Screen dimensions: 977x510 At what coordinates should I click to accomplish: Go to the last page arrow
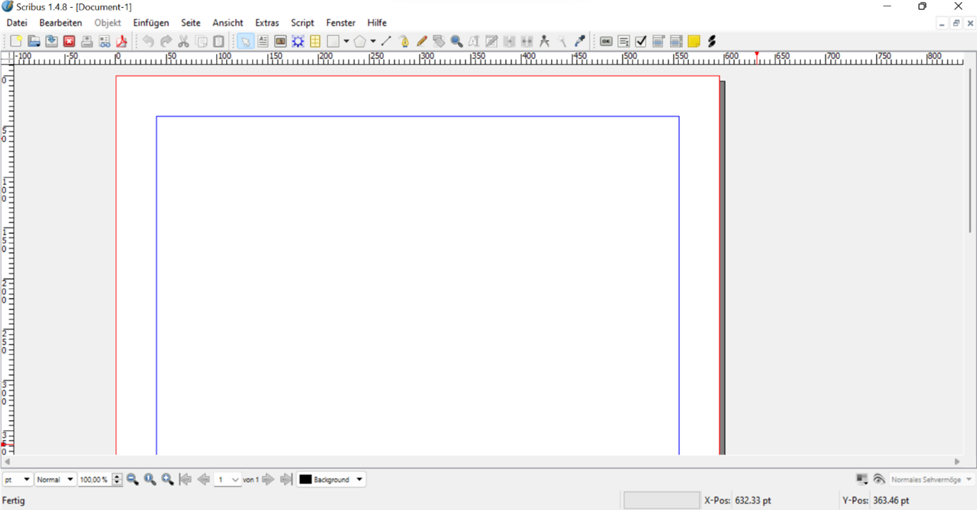[286, 480]
